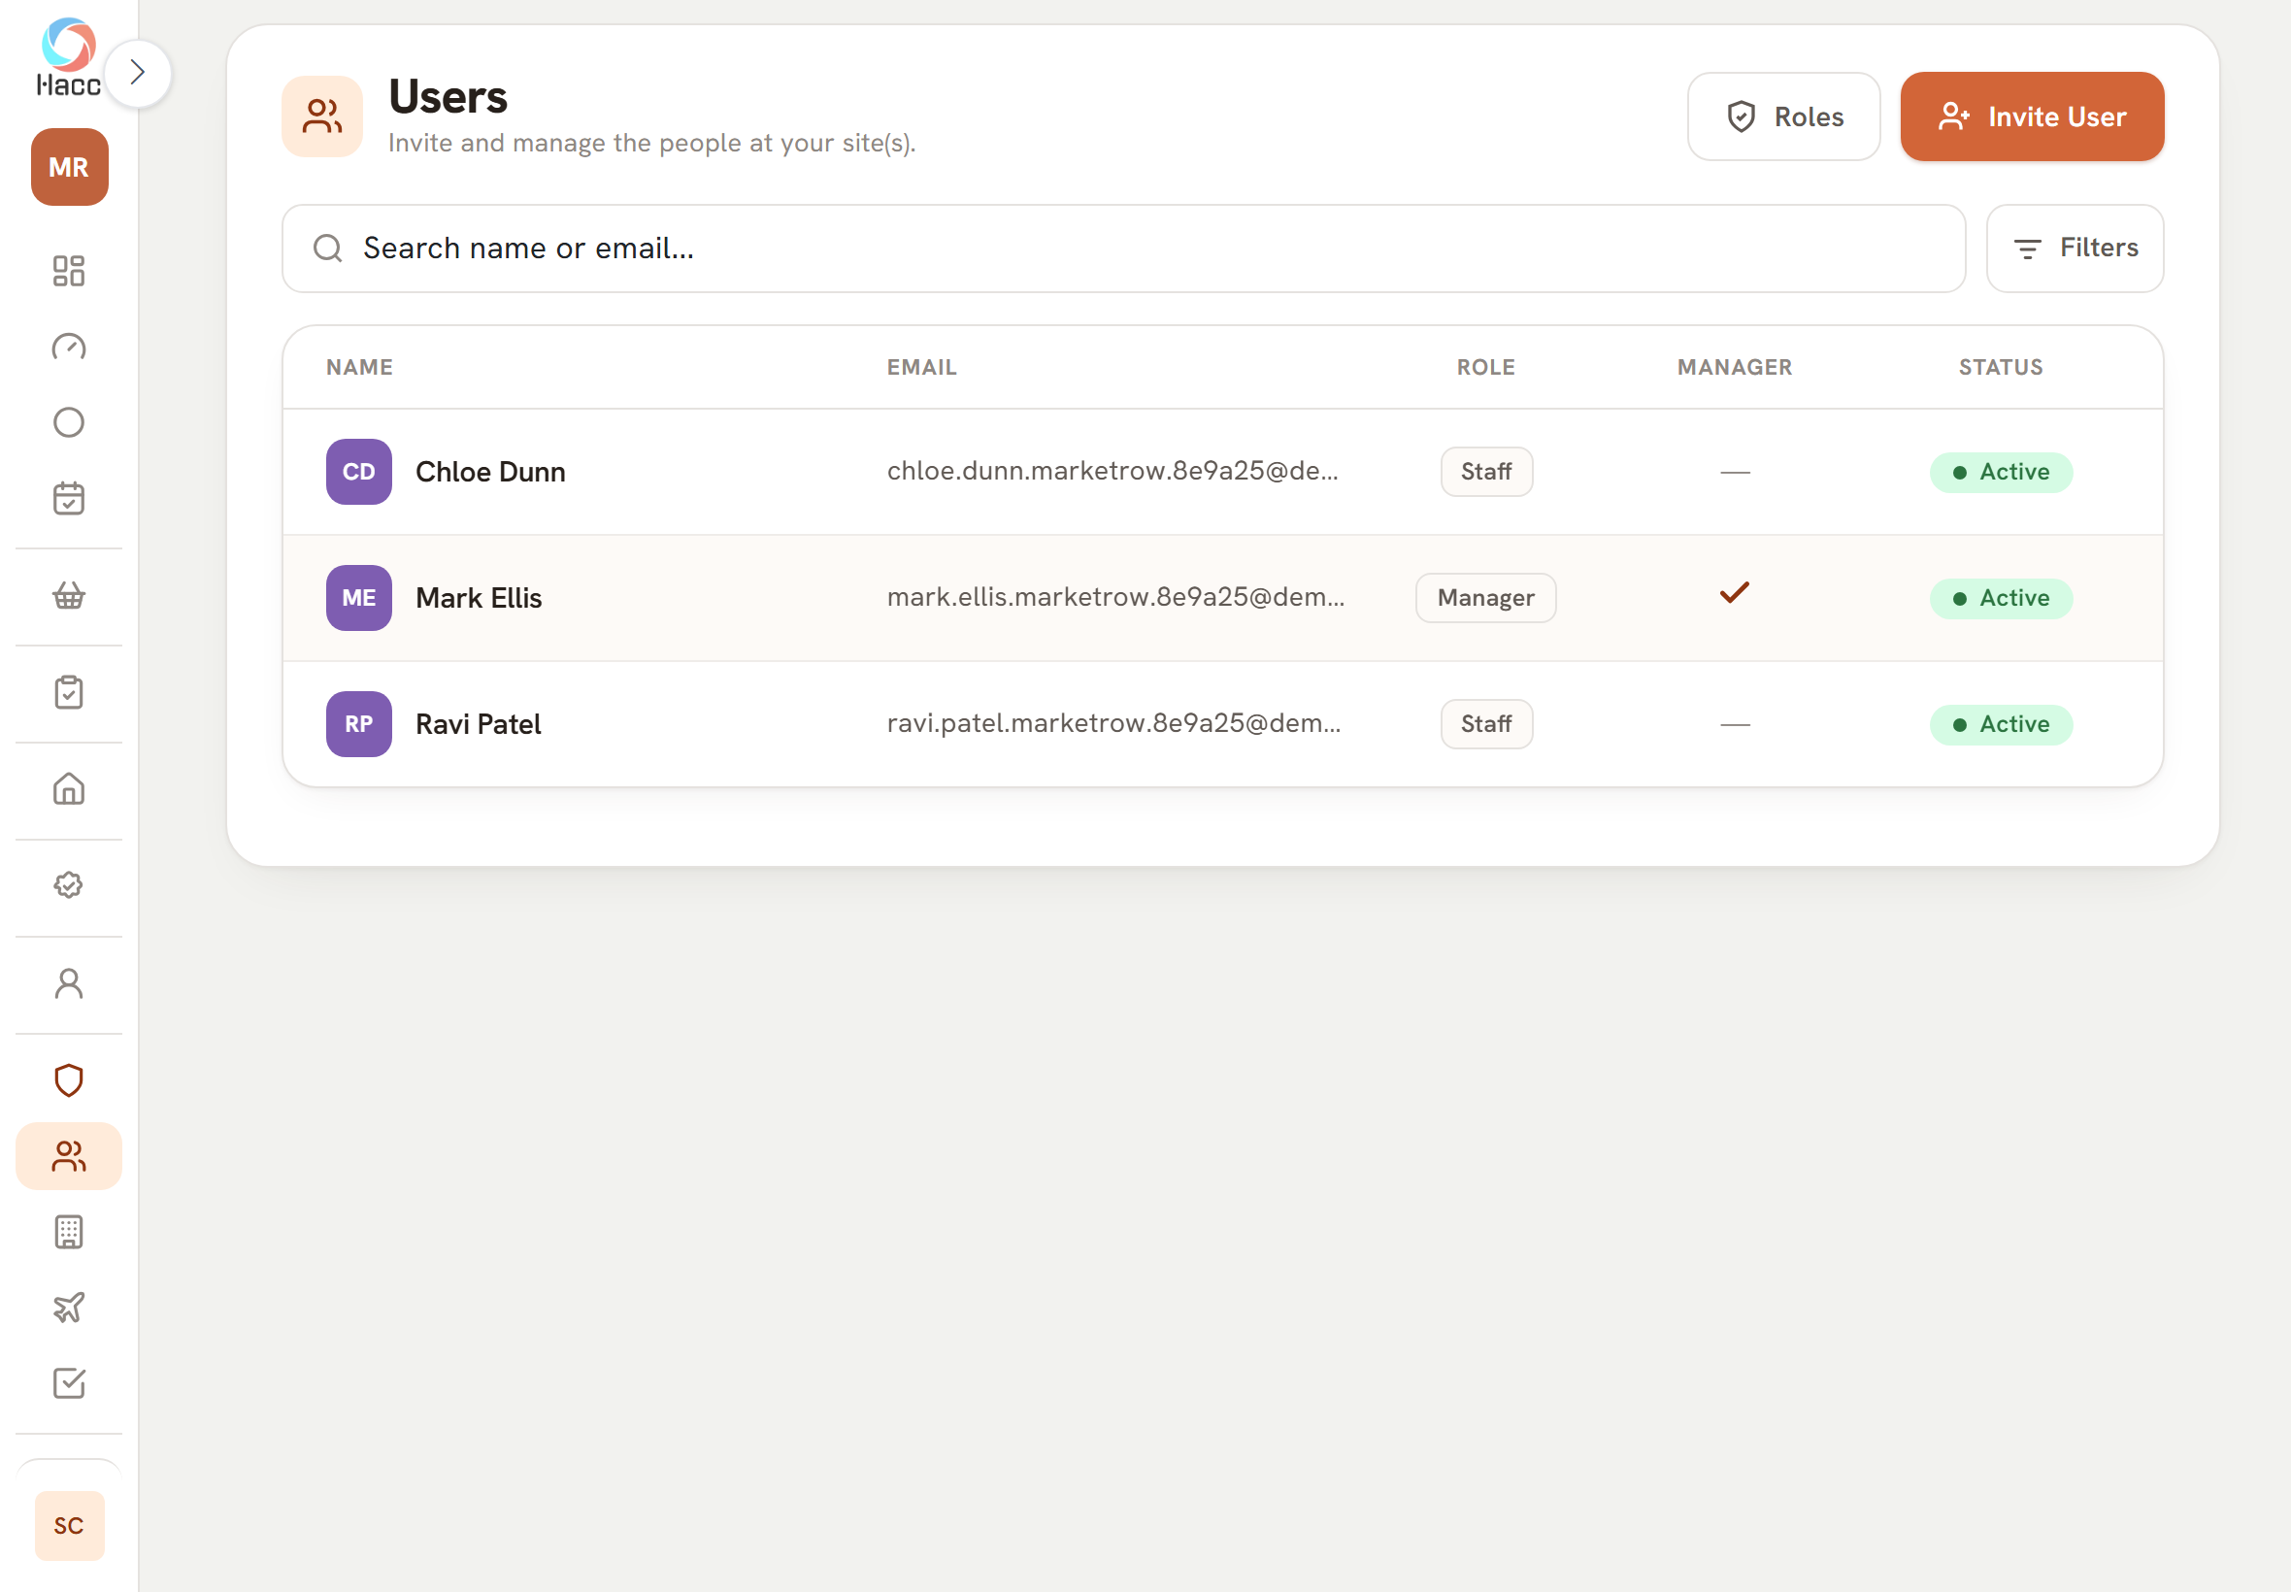
Task: Open the Roles button
Action: tap(1783, 116)
